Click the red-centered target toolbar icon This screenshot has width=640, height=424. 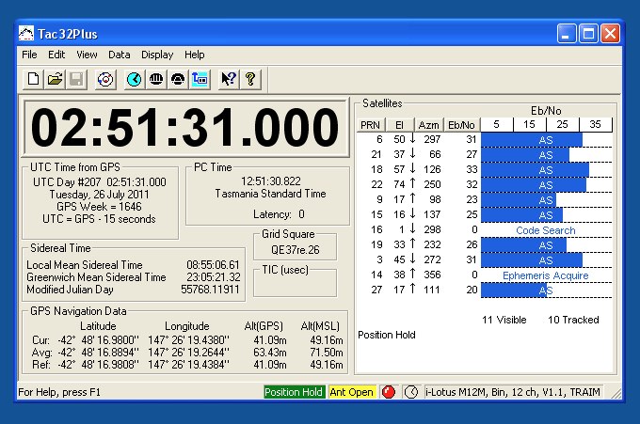coord(105,80)
